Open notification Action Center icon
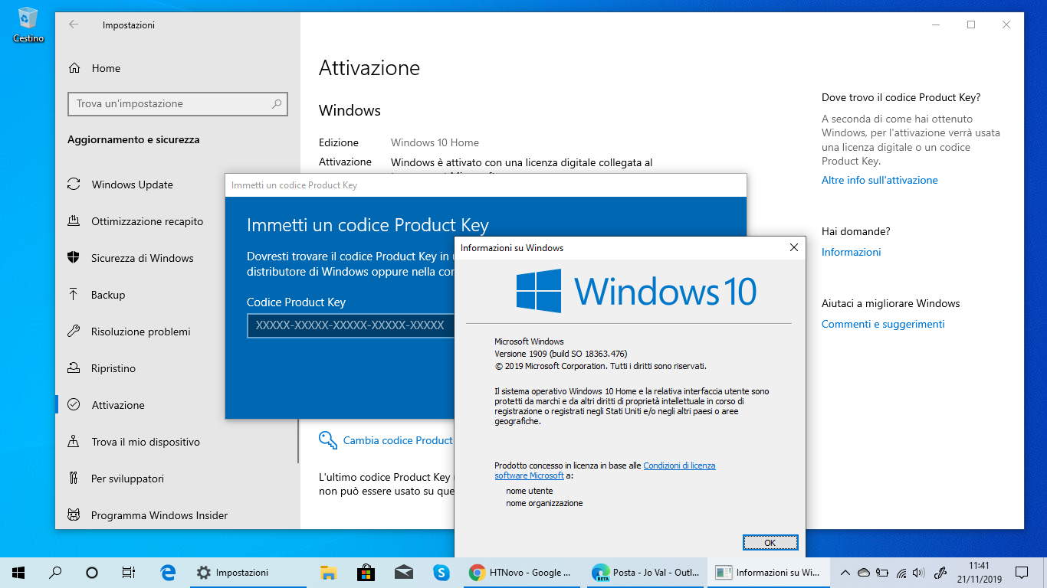The width and height of the screenshot is (1047, 588). [x=1022, y=572]
